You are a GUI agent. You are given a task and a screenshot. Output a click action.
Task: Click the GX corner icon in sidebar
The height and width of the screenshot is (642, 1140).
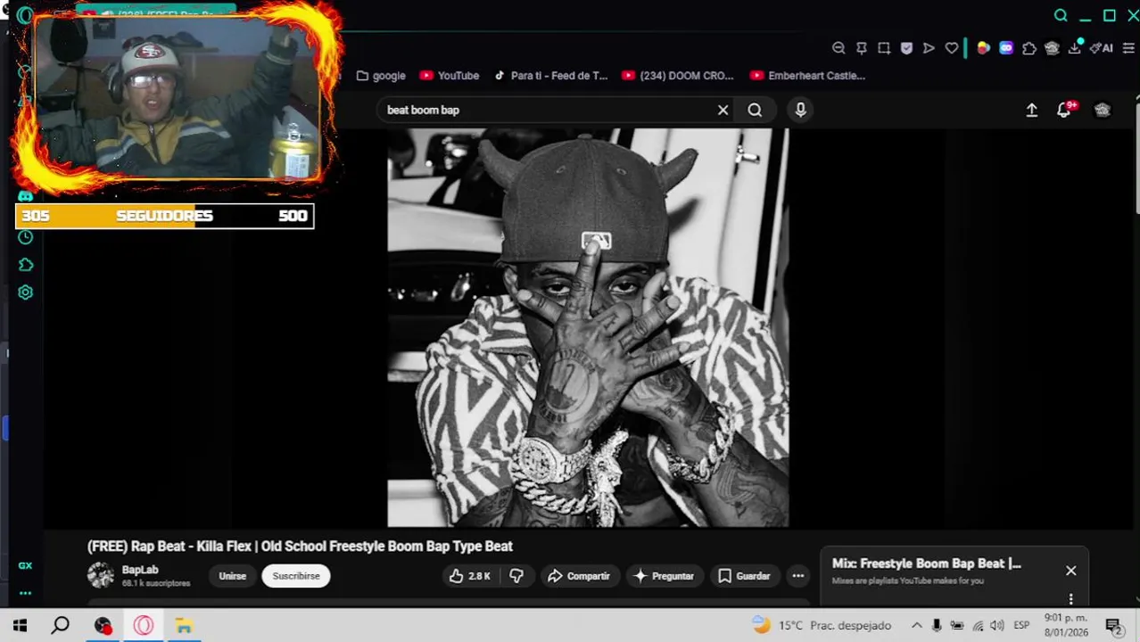point(25,565)
